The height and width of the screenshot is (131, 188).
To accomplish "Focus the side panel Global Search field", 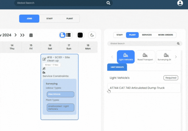I will tap(145, 43).
